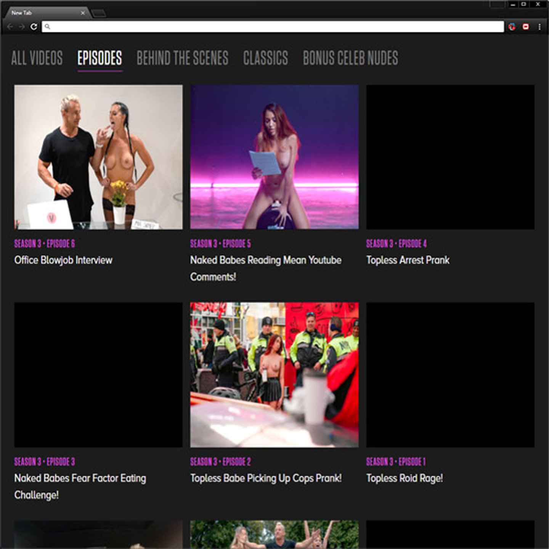
Task: Click the browser forward arrow
Action: click(22, 27)
